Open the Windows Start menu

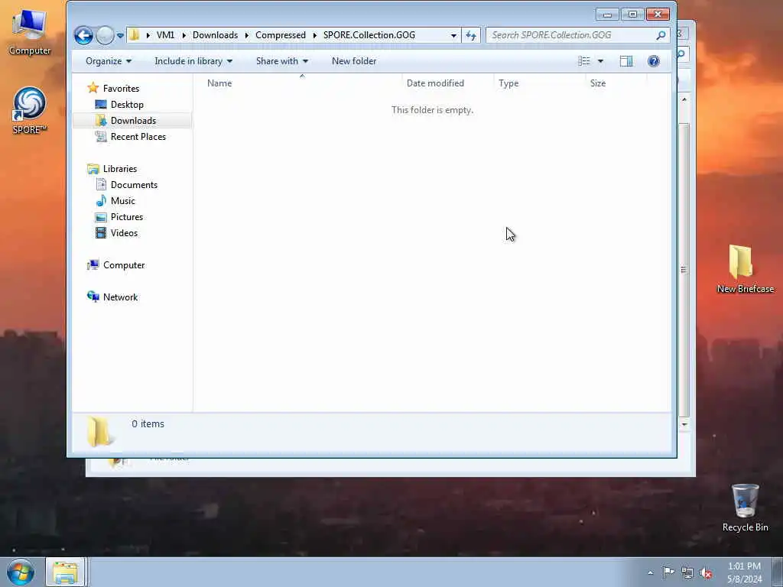(x=21, y=572)
